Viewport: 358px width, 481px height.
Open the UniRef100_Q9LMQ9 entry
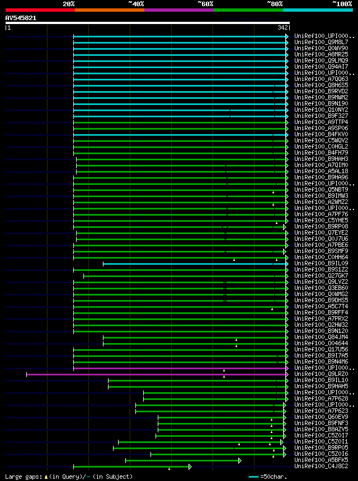321,61
